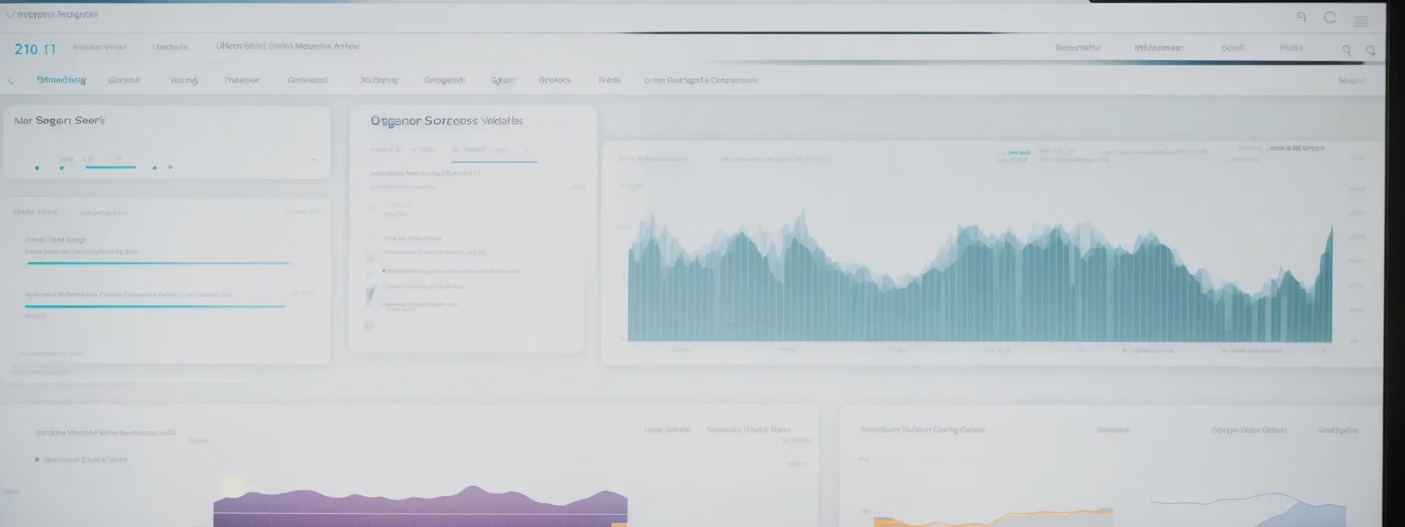Expand the small arrow in the Segment card
1405x527 pixels.
pos(314,159)
